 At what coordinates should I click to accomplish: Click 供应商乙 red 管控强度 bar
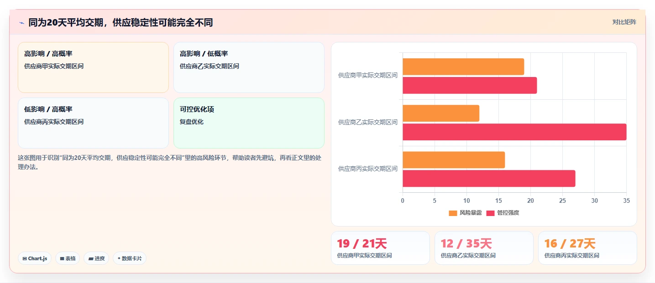[x=514, y=132]
